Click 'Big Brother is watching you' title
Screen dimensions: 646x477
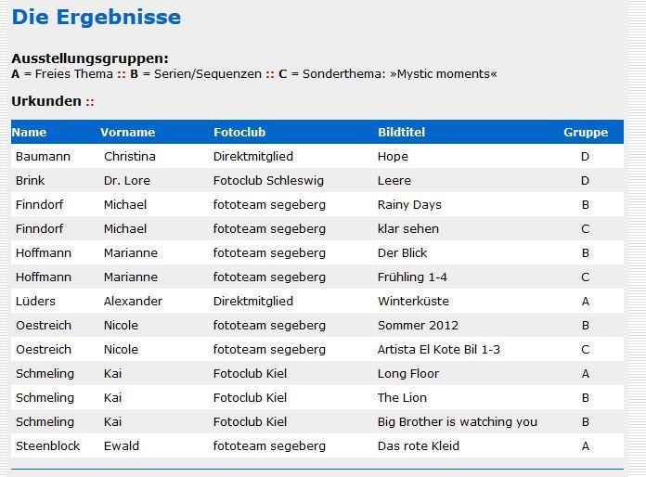tap(458, 422)
